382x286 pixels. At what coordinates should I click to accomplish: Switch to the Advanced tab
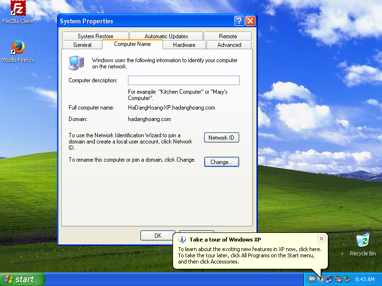(x=229, y=45)
